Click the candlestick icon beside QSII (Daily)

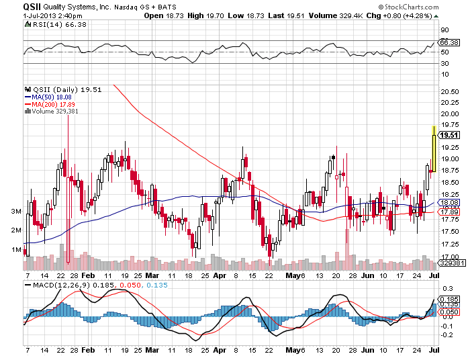point(28,89)
